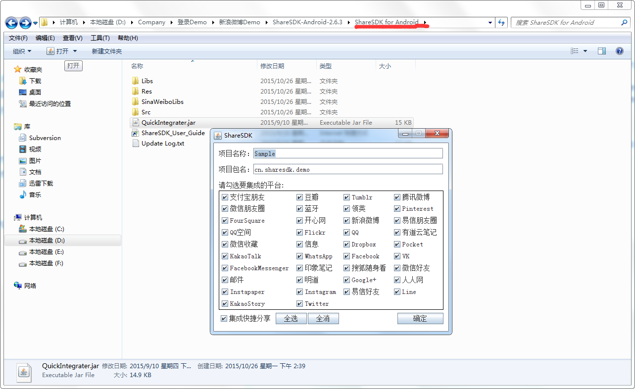Open the help question mark icon
This screenshot has height=389, width=635.
pyautogui.click(x=619, y=51)
